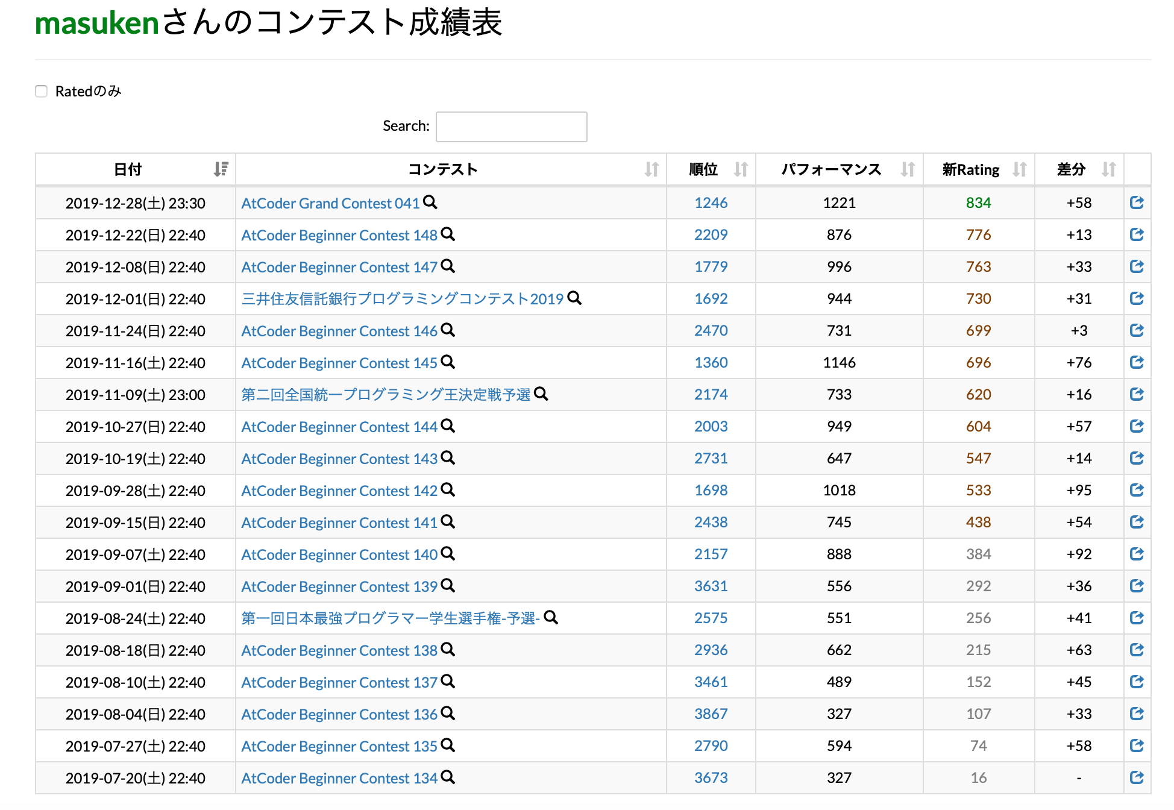Click share icon in 2019-10-27 row
This screenshot has width=1174, height=810.
point(1137,426)
